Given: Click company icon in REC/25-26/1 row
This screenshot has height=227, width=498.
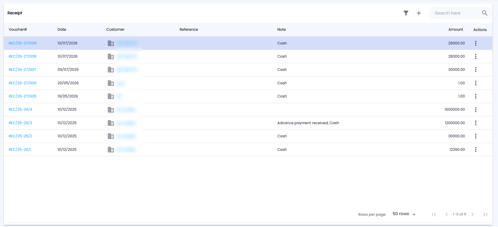Looking at the screenshot, I should point(111,149).
